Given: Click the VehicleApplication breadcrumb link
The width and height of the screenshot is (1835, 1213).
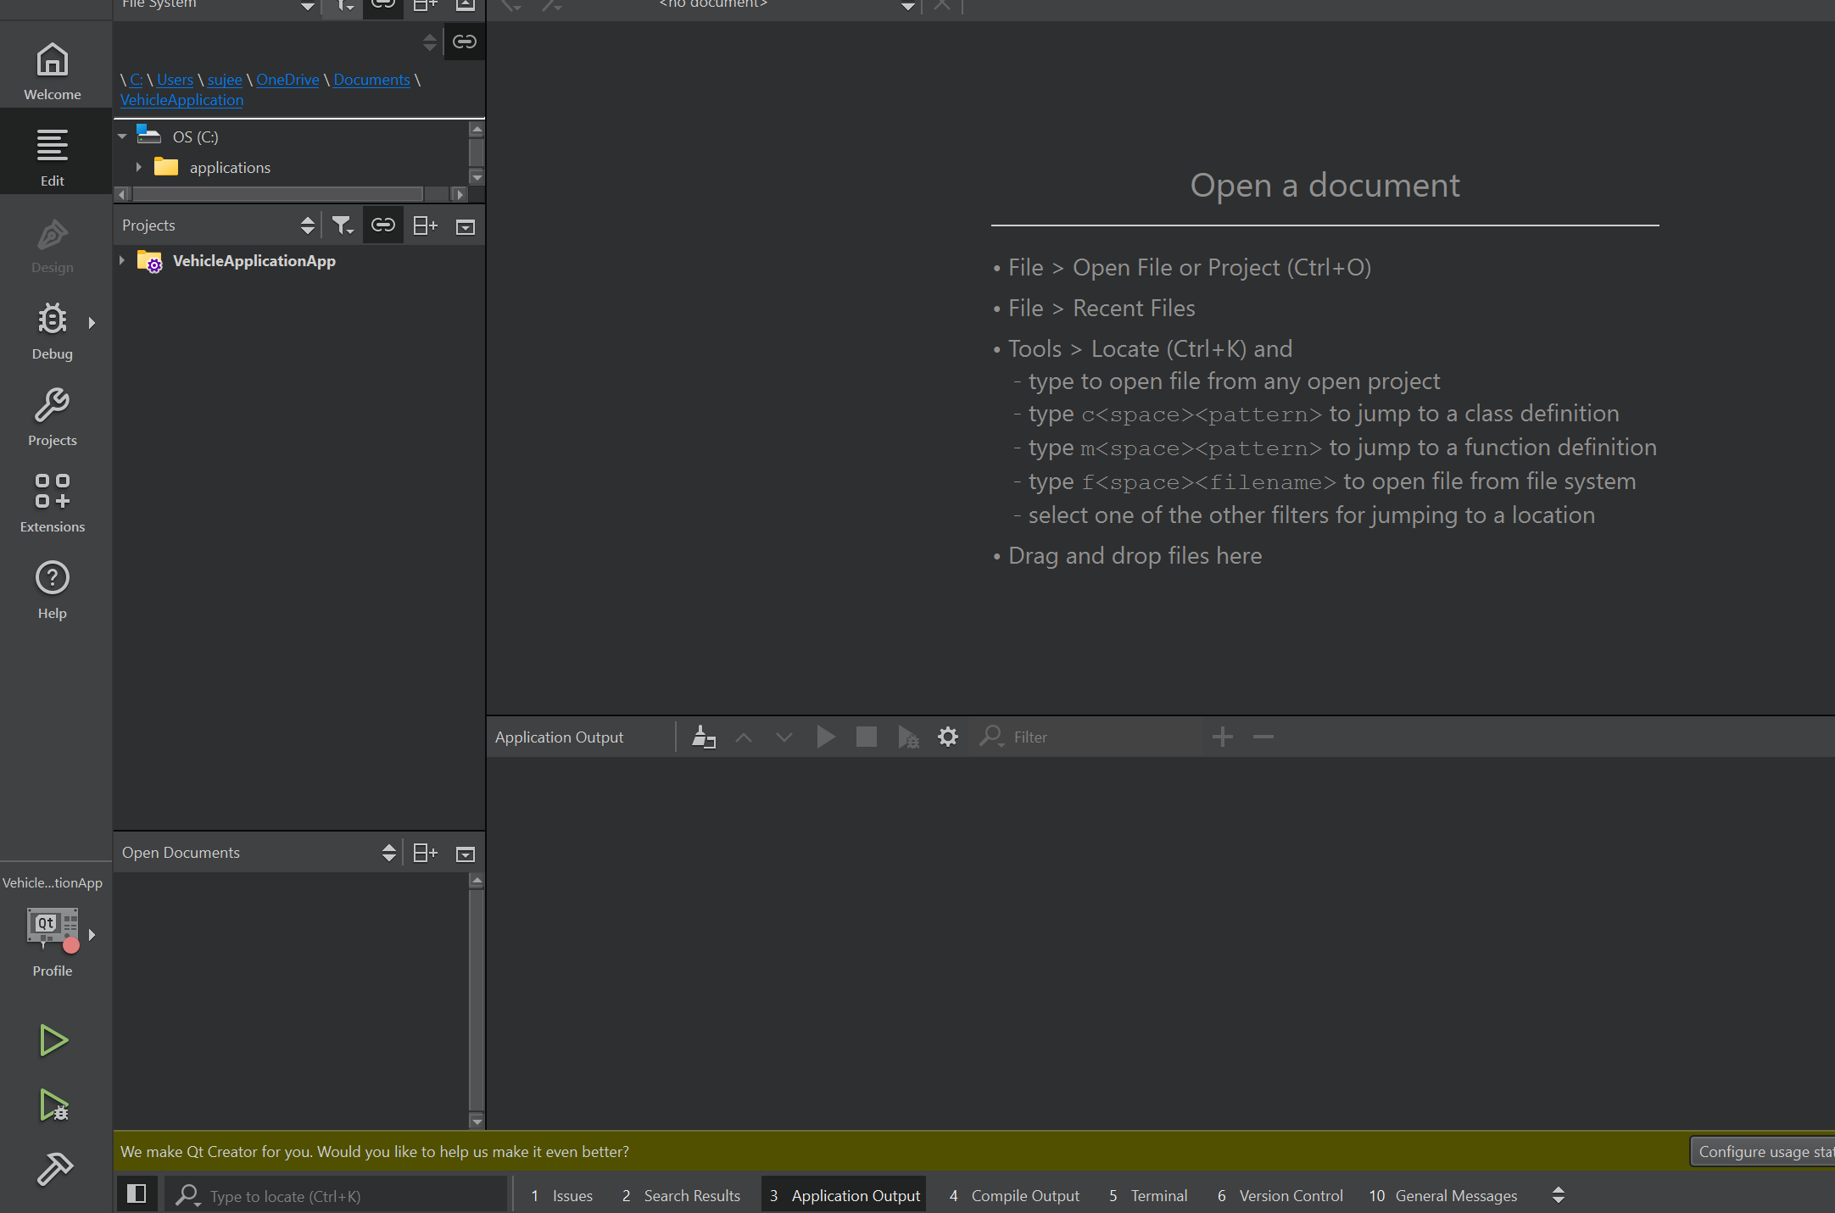Looking at the screenshot, I should click(181, 100).
